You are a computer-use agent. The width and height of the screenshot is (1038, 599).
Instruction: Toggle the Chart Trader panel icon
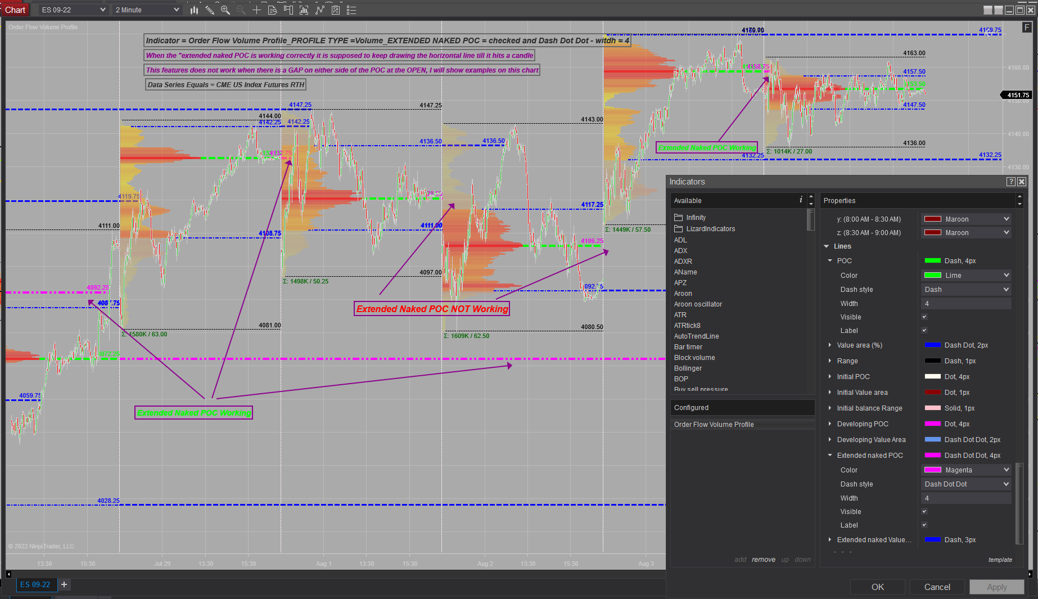point(288,10)
